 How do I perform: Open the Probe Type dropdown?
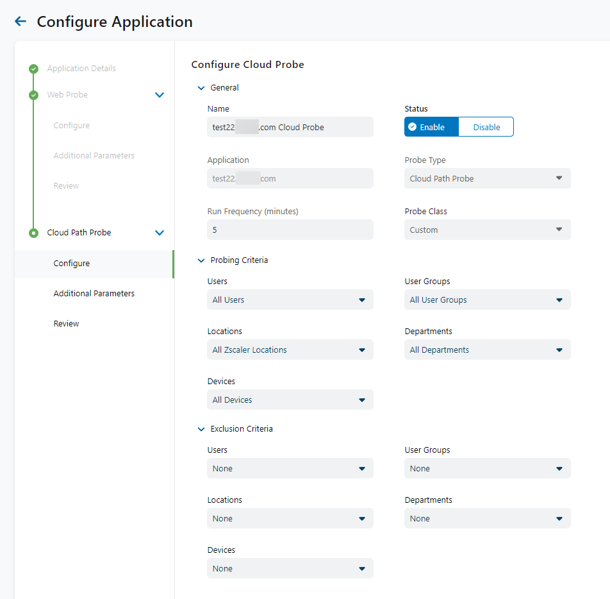pyautogui.click(x=488, y=178)
